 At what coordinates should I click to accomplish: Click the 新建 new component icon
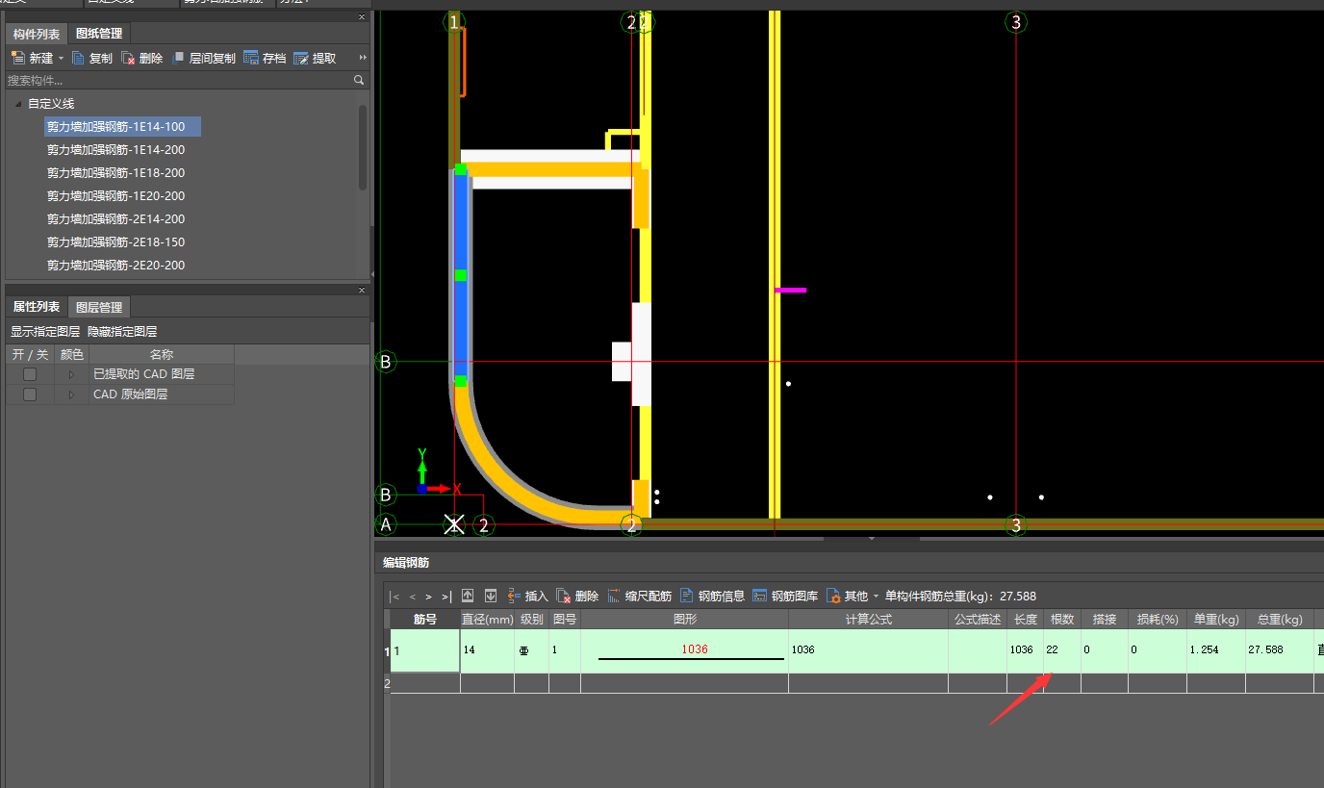17,59
